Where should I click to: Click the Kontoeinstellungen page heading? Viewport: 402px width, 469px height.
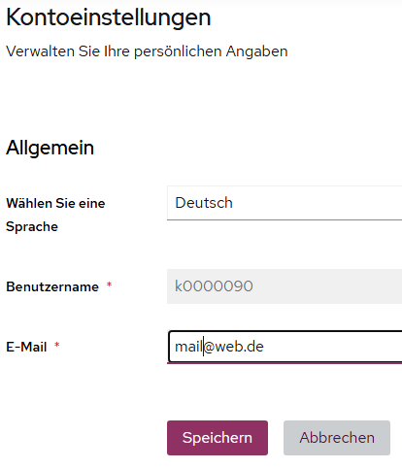(109, 17)
